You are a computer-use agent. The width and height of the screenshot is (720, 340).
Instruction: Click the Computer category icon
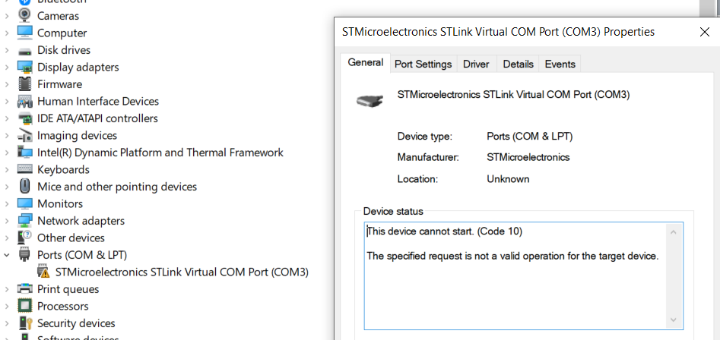point(25,33)
